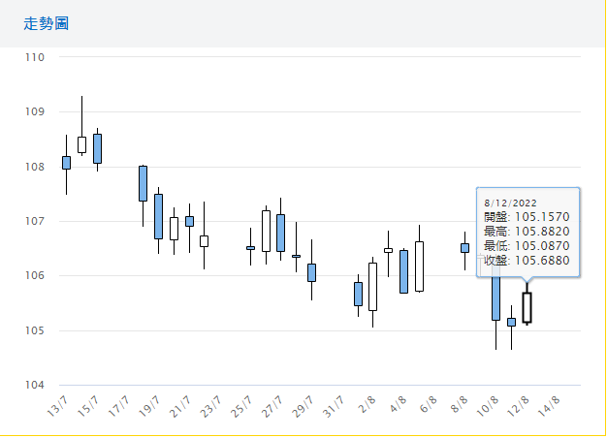Click the blue candlestick above the 27/7 label
Screen dimensions: 607x438
point(280,233)
